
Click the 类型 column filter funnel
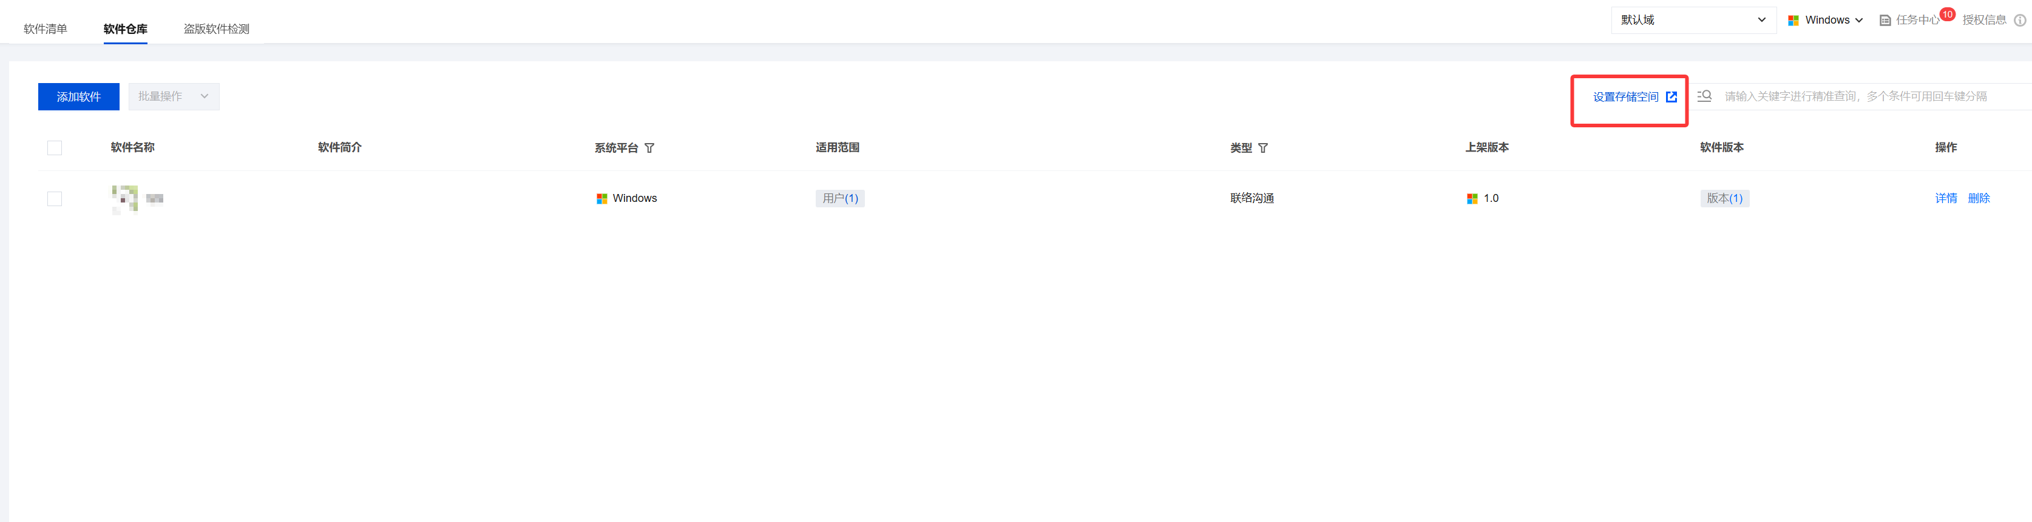point(1263,149)
